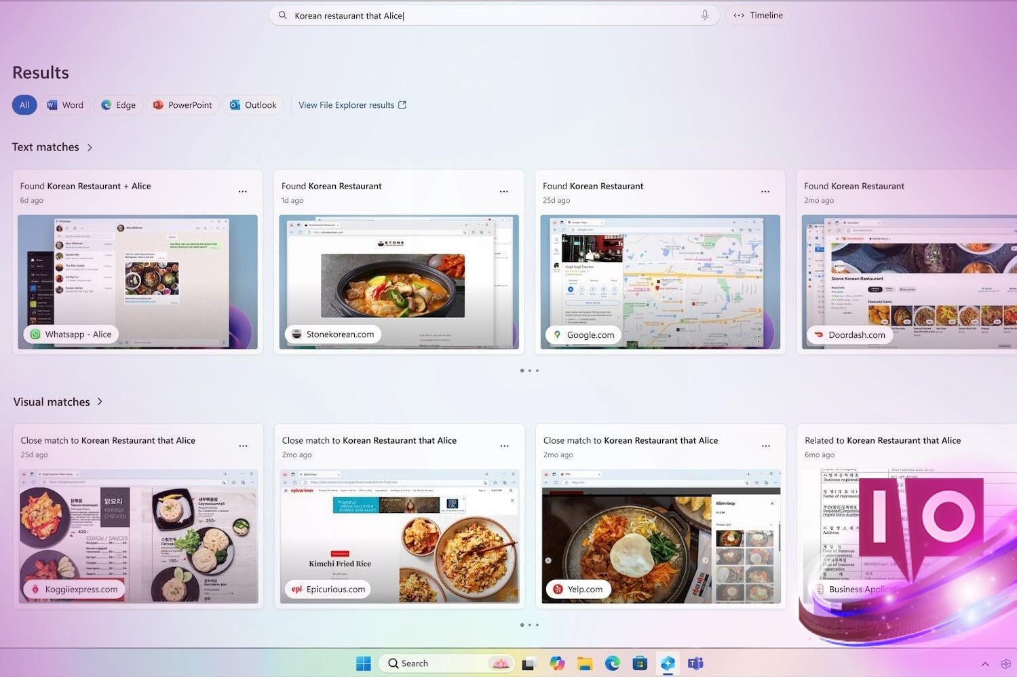
Task: Open the Yelp.com bibimbap snapshot
Action: click(661, 536)
